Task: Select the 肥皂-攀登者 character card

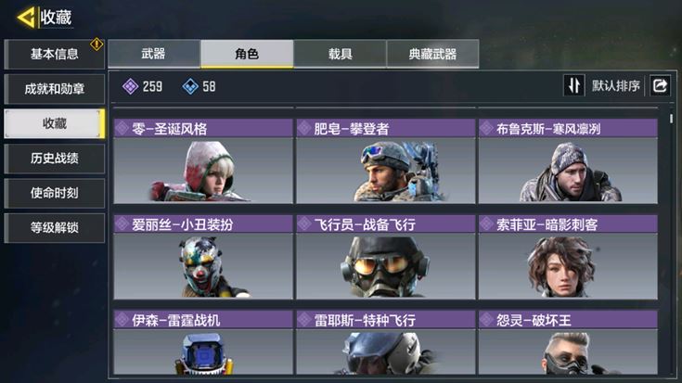Action: pos(386,160)
